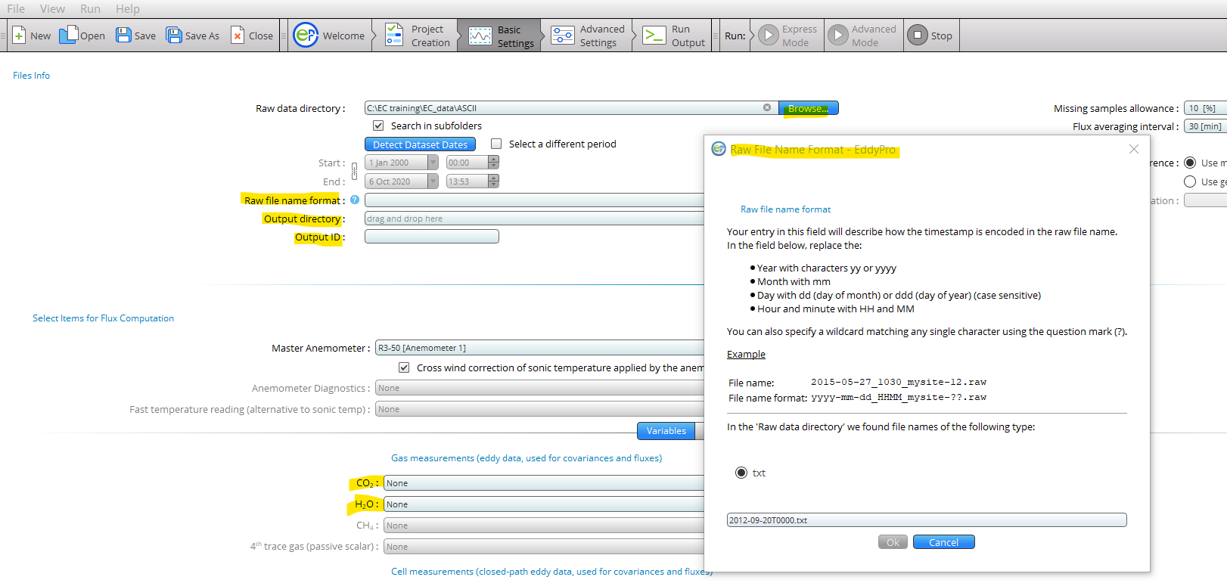Open the Run Output page
Viewport: 1227px width, 583px height.
pos(673,36)
